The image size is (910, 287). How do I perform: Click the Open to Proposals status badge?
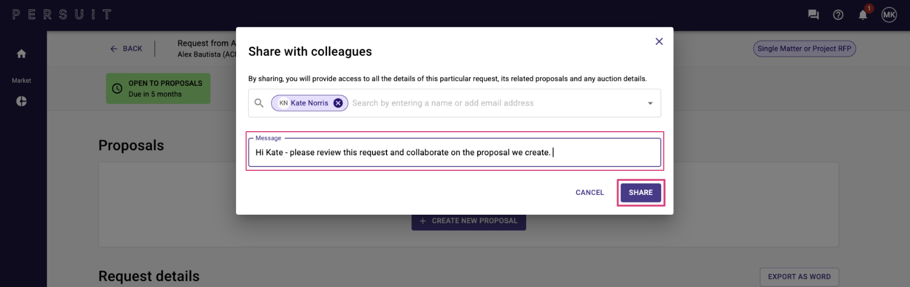tap(158, 89)
